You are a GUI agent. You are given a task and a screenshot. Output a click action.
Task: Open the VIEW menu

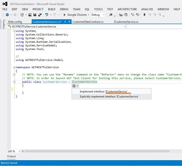25,9
